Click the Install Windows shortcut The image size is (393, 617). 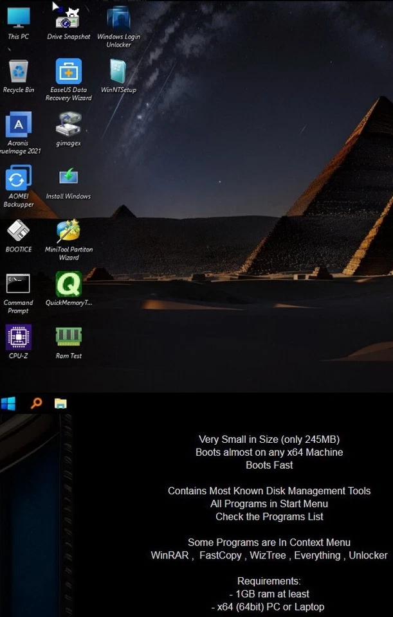pyautogui.click(x=69, y=183)
